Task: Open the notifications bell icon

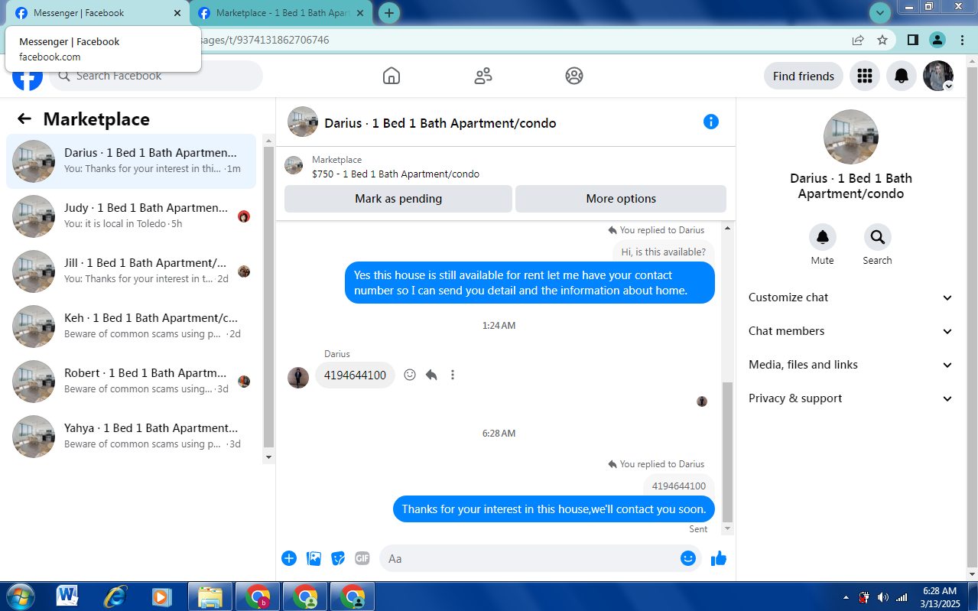Action: pyautogui.click(x=902, y=76)
